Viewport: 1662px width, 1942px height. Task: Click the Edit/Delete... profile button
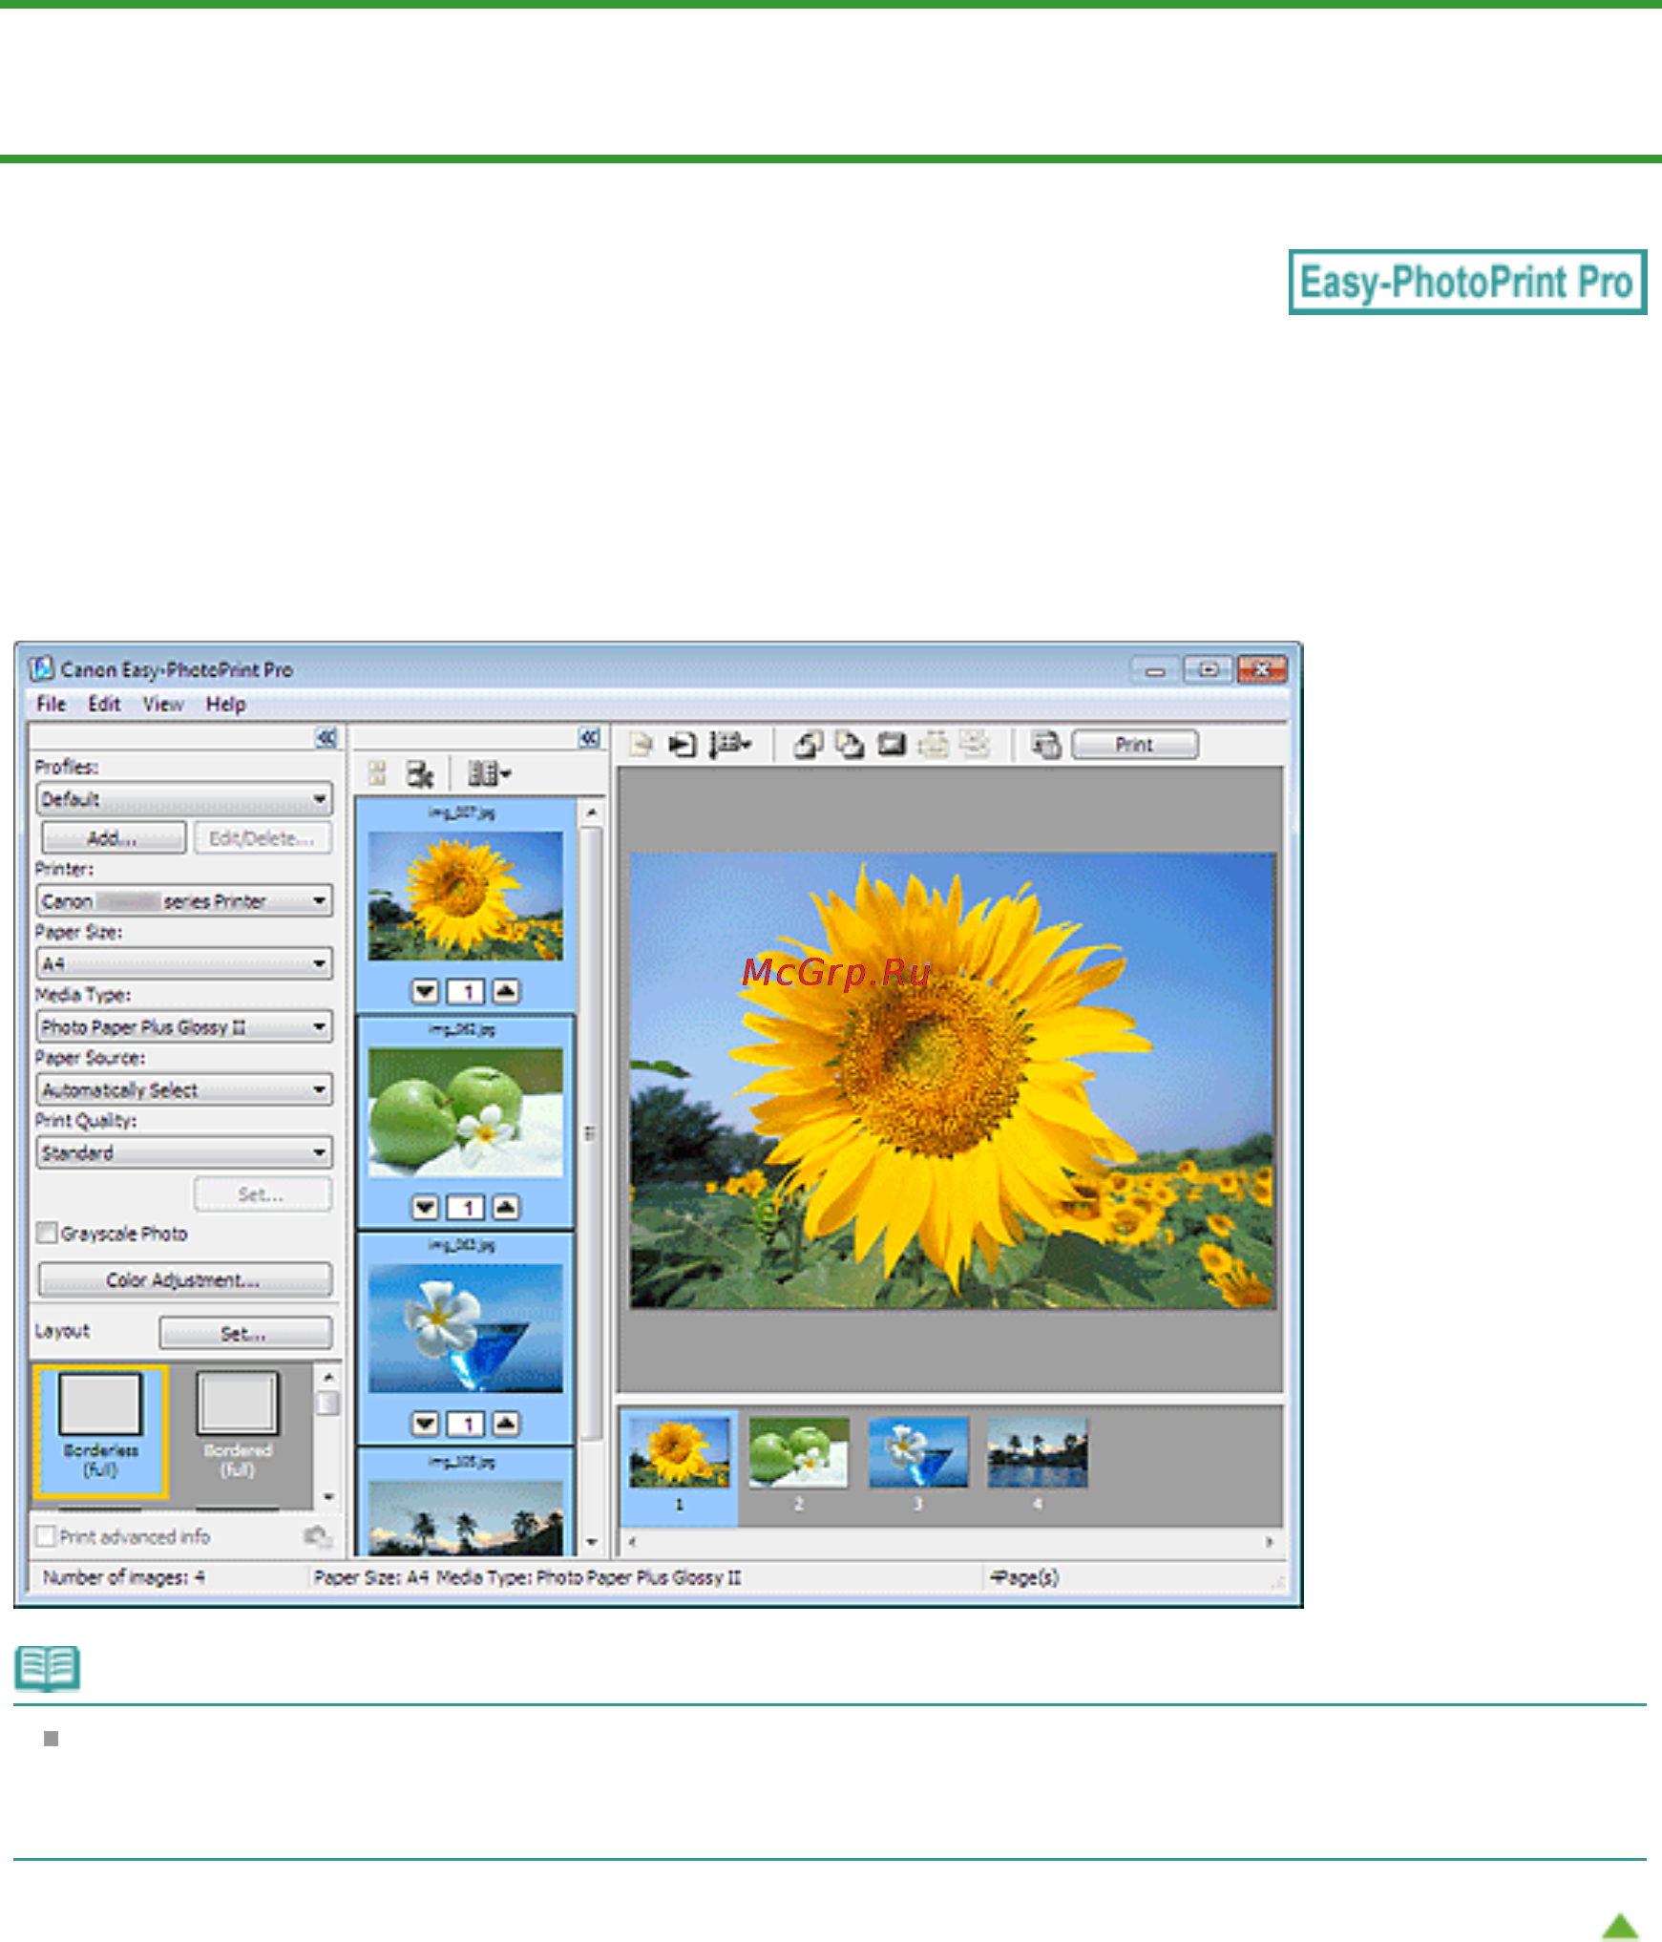(263, 838)
